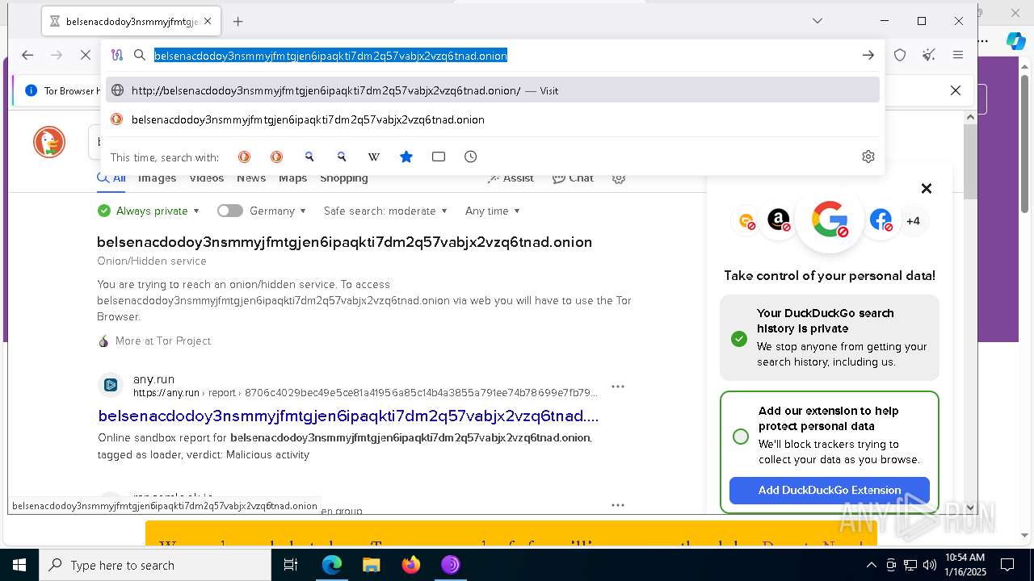1034x581 pixels.
Task: Switch to the News results tab
Action: pos(251,178)
